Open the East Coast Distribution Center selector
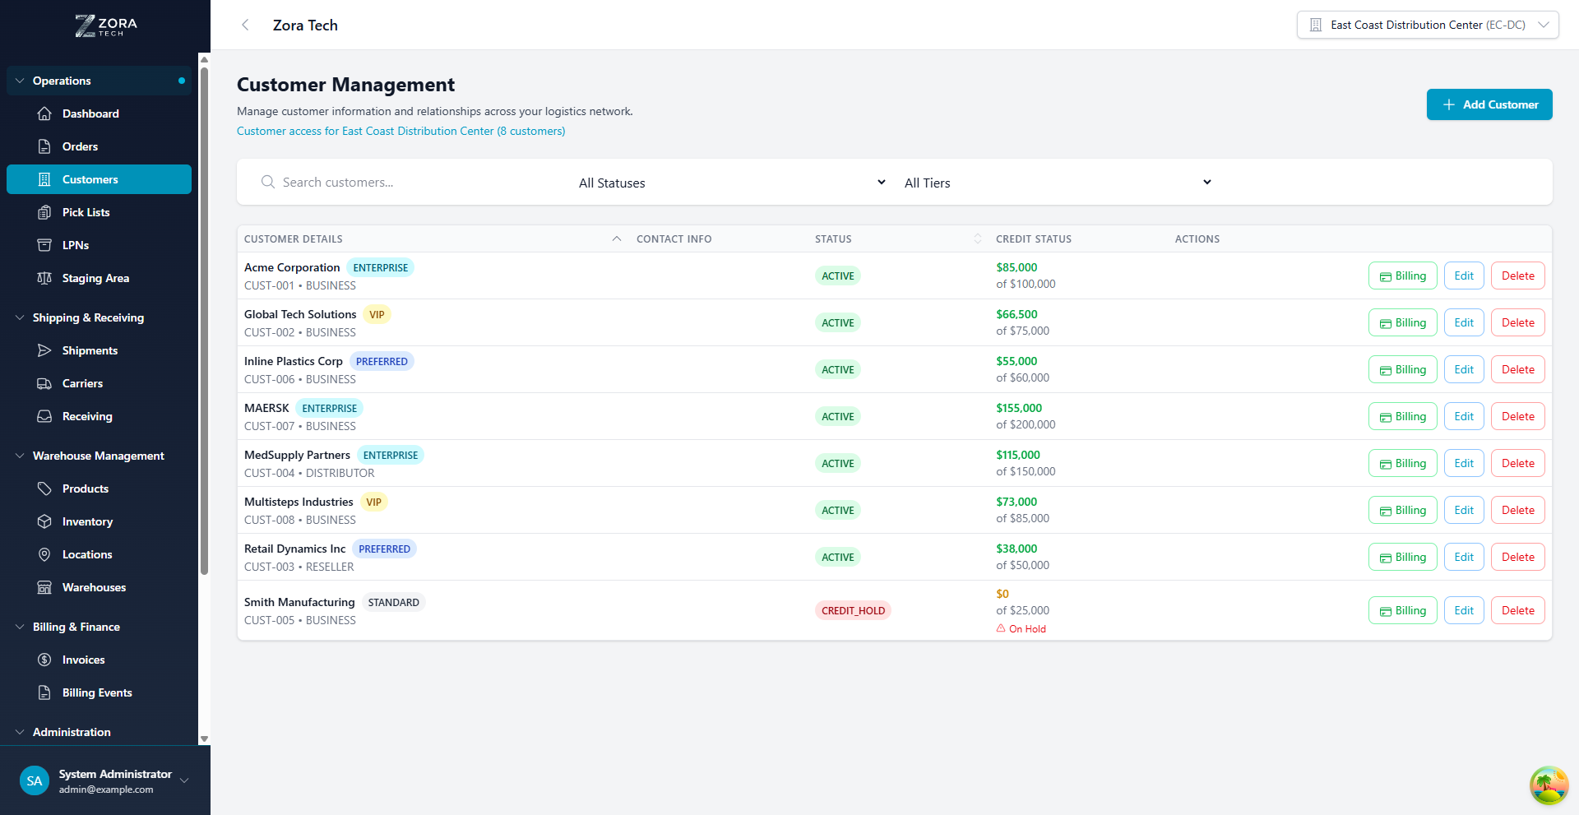 click(x=1427, y=25)
